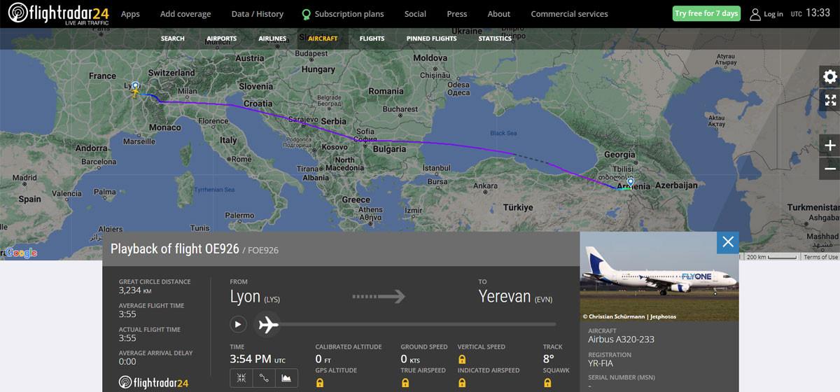This screenshot has height=392, width=840.
Task: Click the Lyon (LYS) departure label
Action: pos(255,297)
